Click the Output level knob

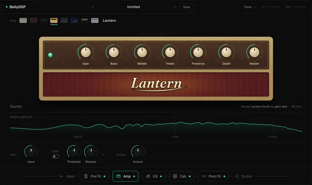pos(138,152)
